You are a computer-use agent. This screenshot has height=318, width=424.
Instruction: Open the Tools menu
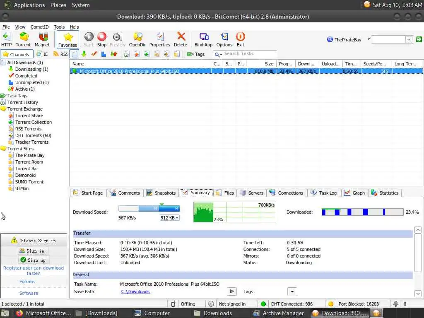(x=59, y=27)
